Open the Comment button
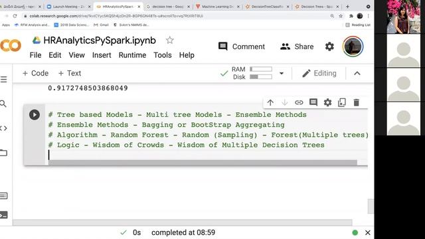The height and width of the screenshot is (239, 425). coord(242,46)
